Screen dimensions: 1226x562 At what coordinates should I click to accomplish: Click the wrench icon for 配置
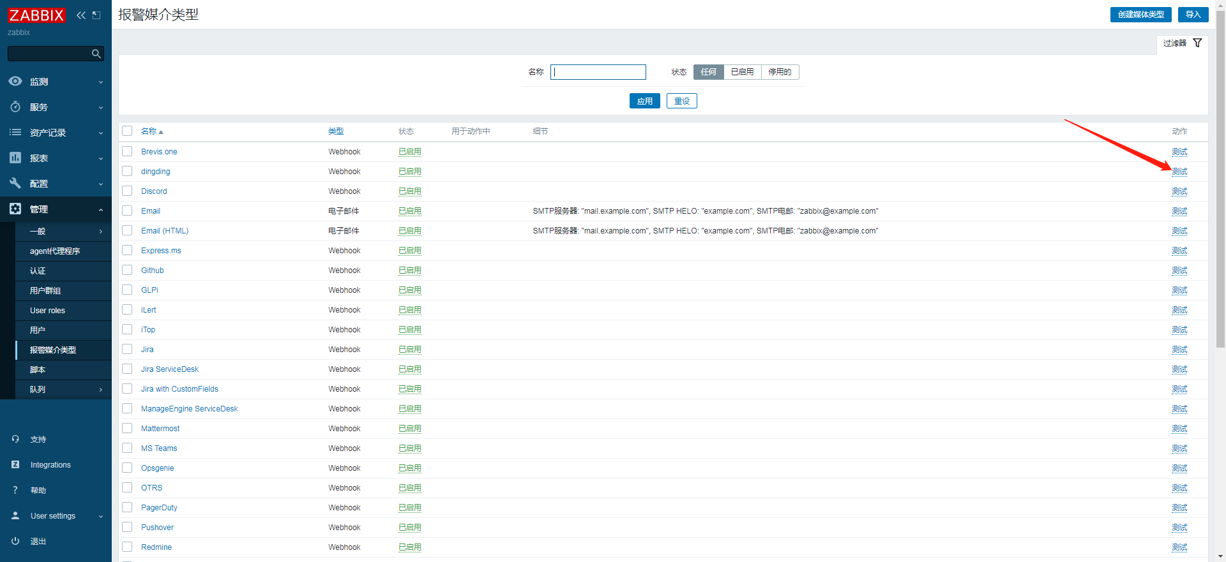[x=15, y=183]
